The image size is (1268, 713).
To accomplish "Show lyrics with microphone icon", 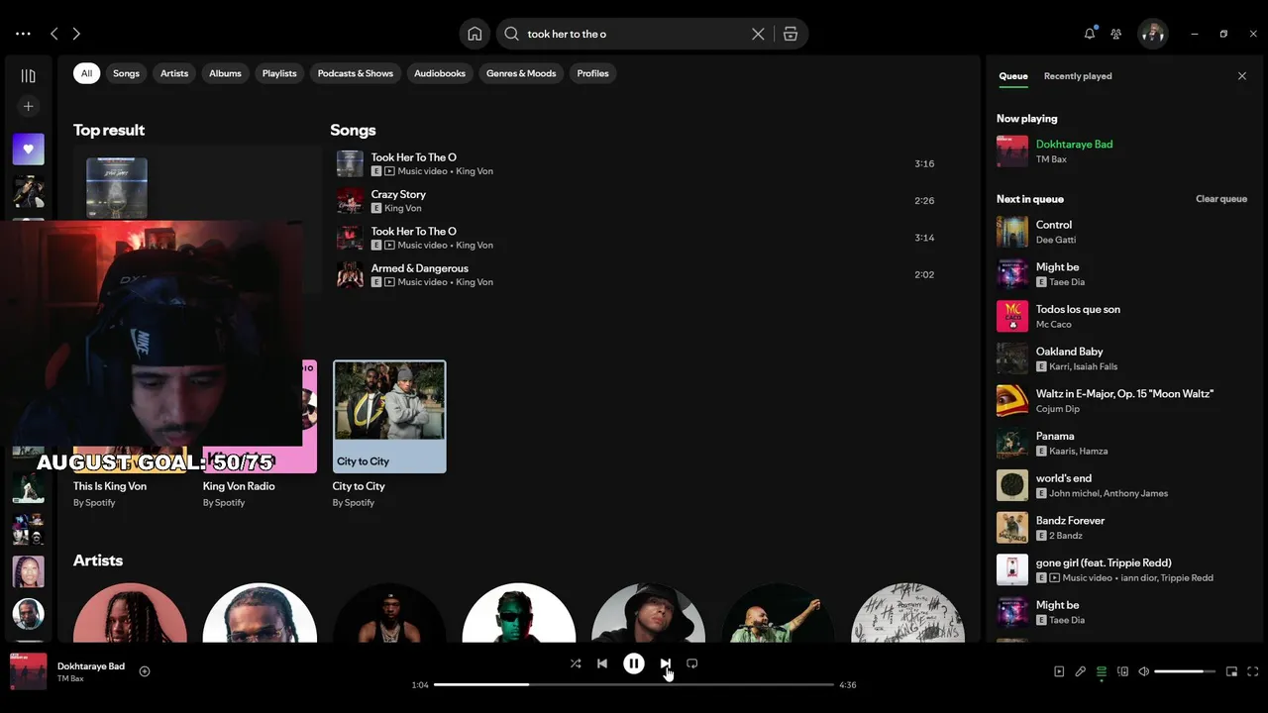I will (x=1081, y=671).
